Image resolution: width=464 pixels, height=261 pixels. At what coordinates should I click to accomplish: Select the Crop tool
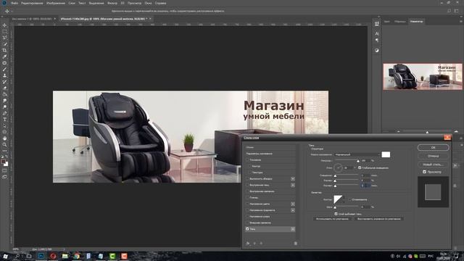pyautogui.click(x=4, y=50)
